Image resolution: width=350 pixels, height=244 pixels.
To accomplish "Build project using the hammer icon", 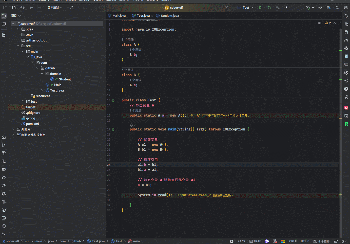I will (x=278, y=8).
